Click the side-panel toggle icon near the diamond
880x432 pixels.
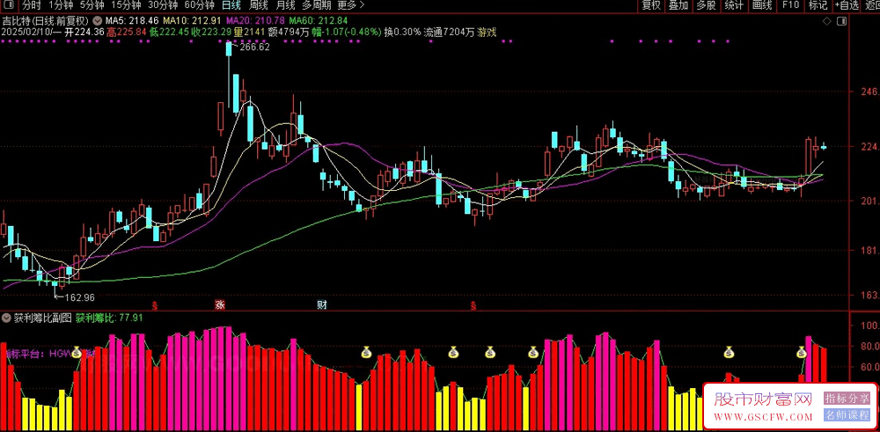point(840,21)
